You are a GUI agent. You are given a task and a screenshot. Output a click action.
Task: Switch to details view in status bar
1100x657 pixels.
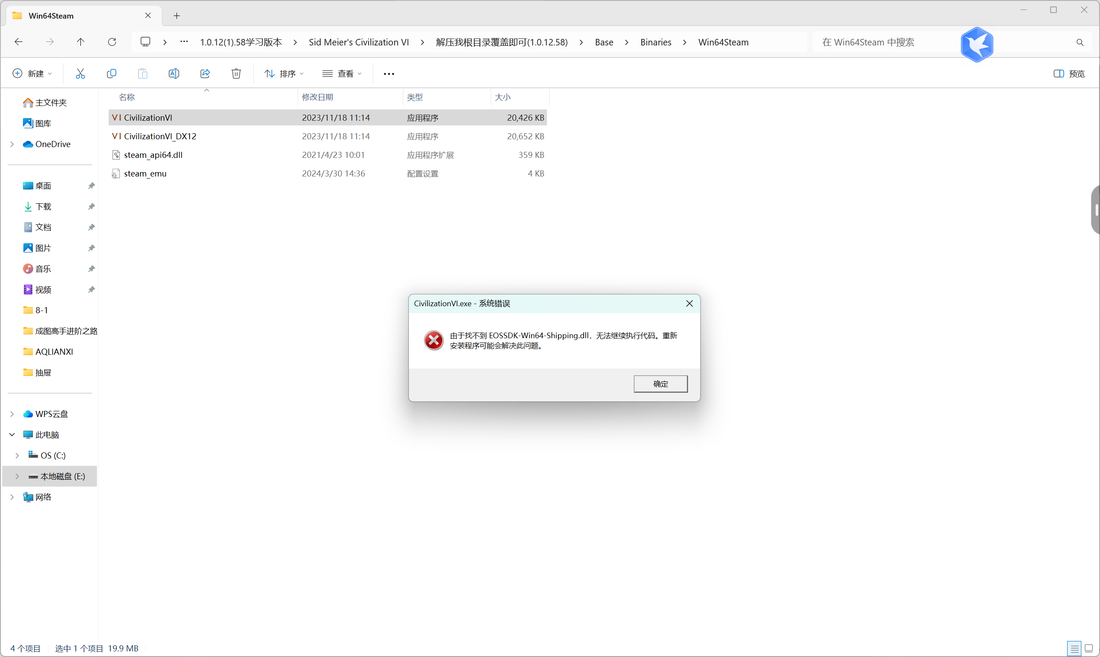[x=1074, y=649]
